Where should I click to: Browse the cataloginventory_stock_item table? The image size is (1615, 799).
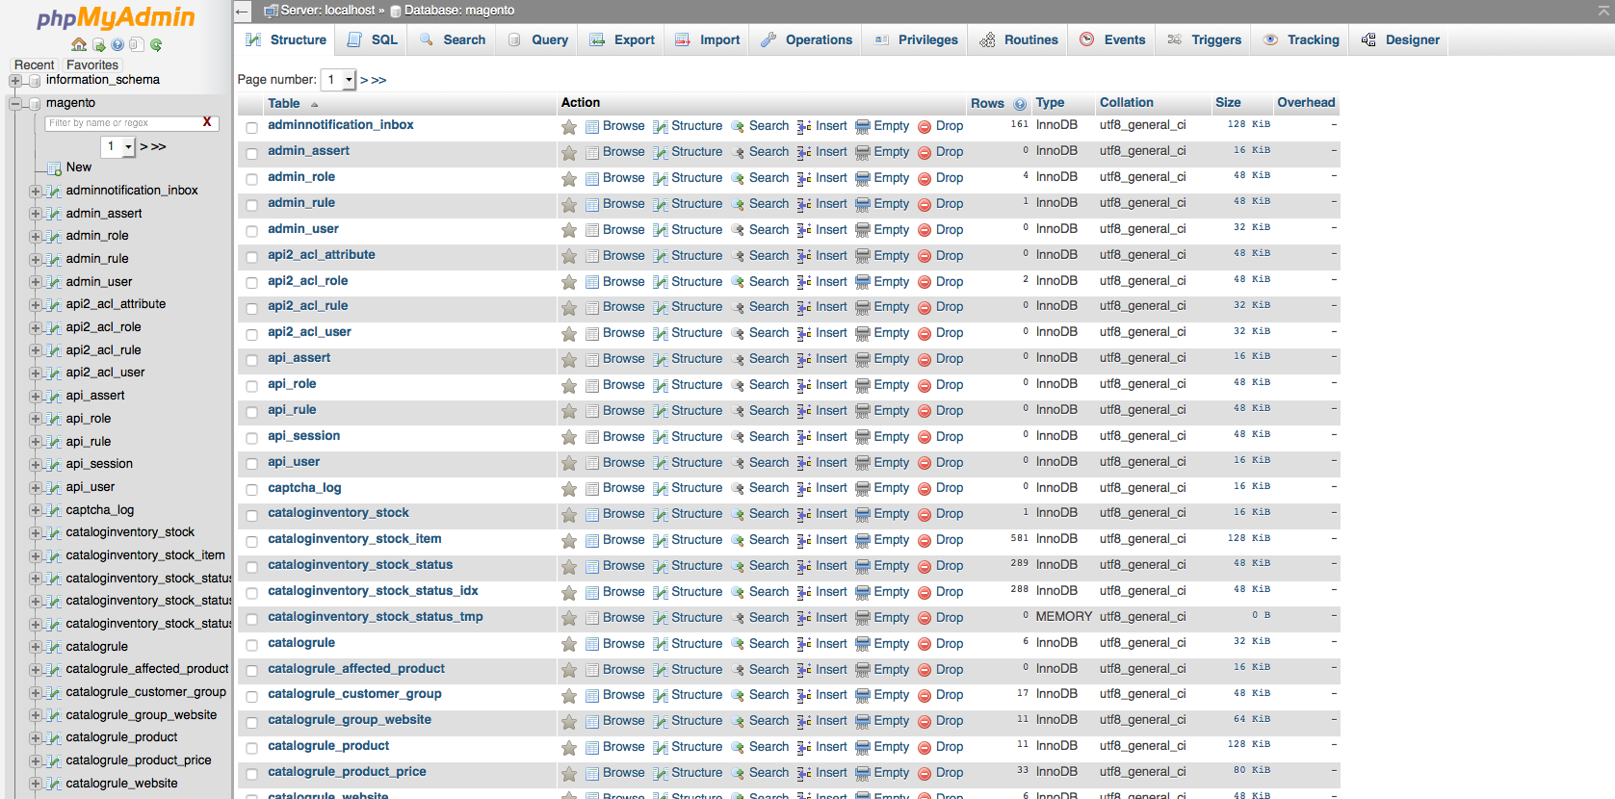(x=623, y=540)
